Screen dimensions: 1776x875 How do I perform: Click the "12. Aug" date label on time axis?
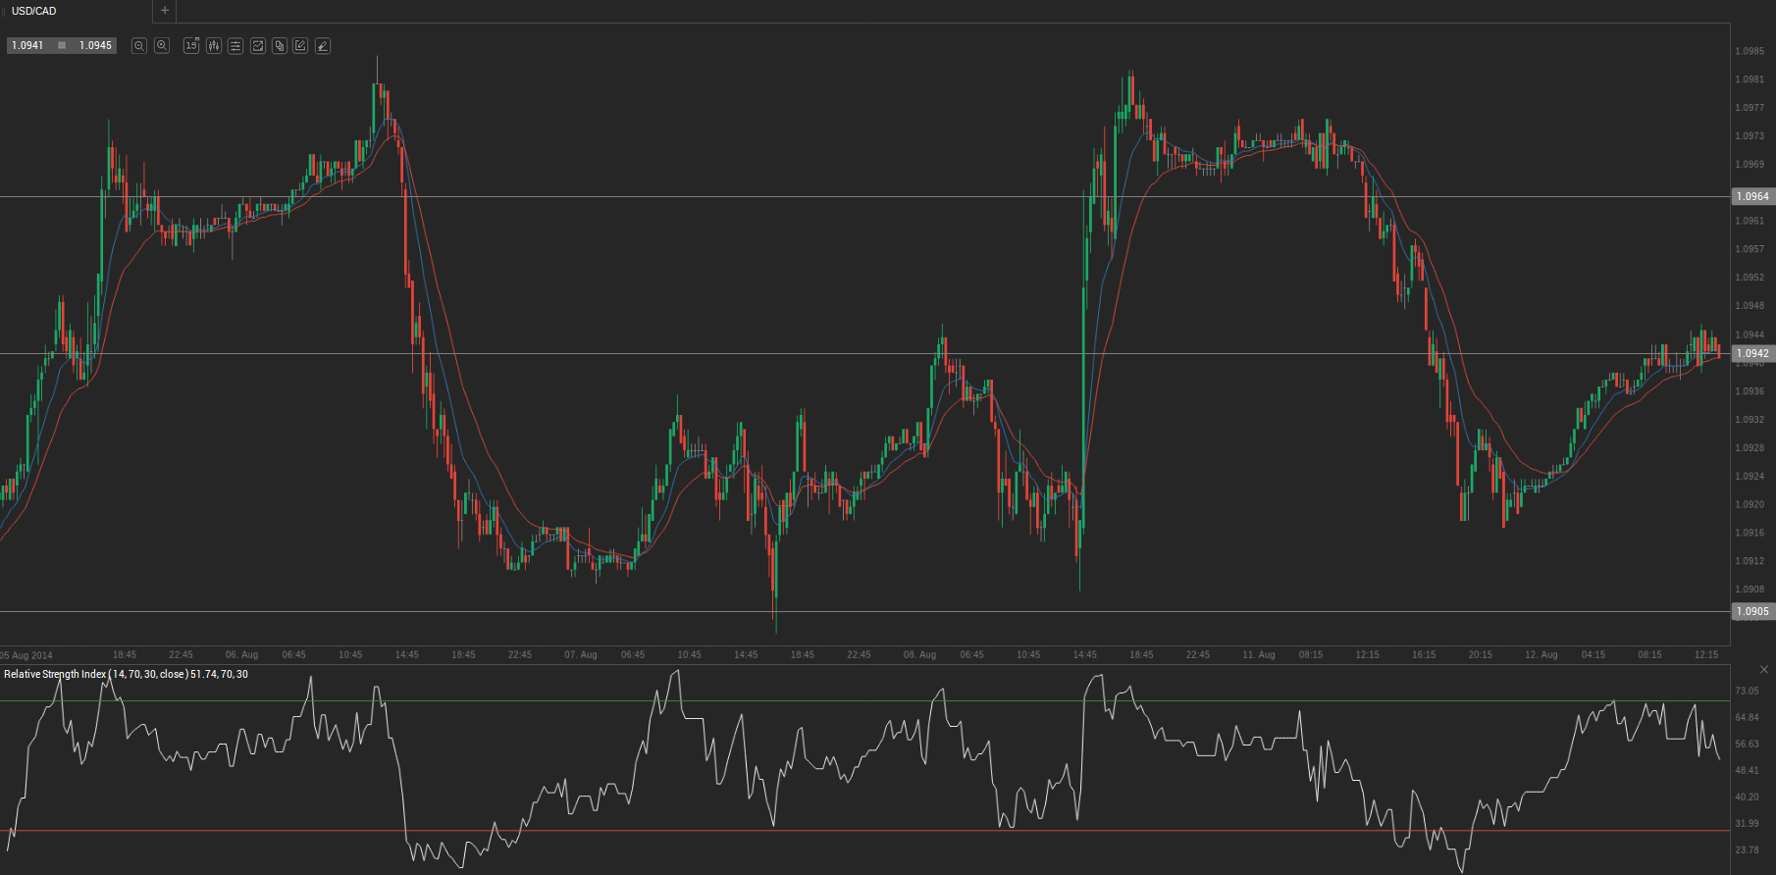pyautogui.click(x=1541, y=655)
